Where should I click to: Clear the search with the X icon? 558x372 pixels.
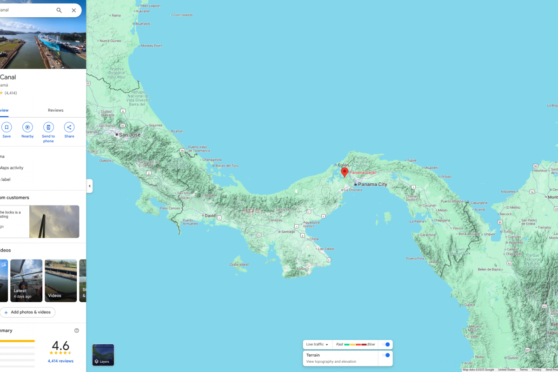[74, 10]
